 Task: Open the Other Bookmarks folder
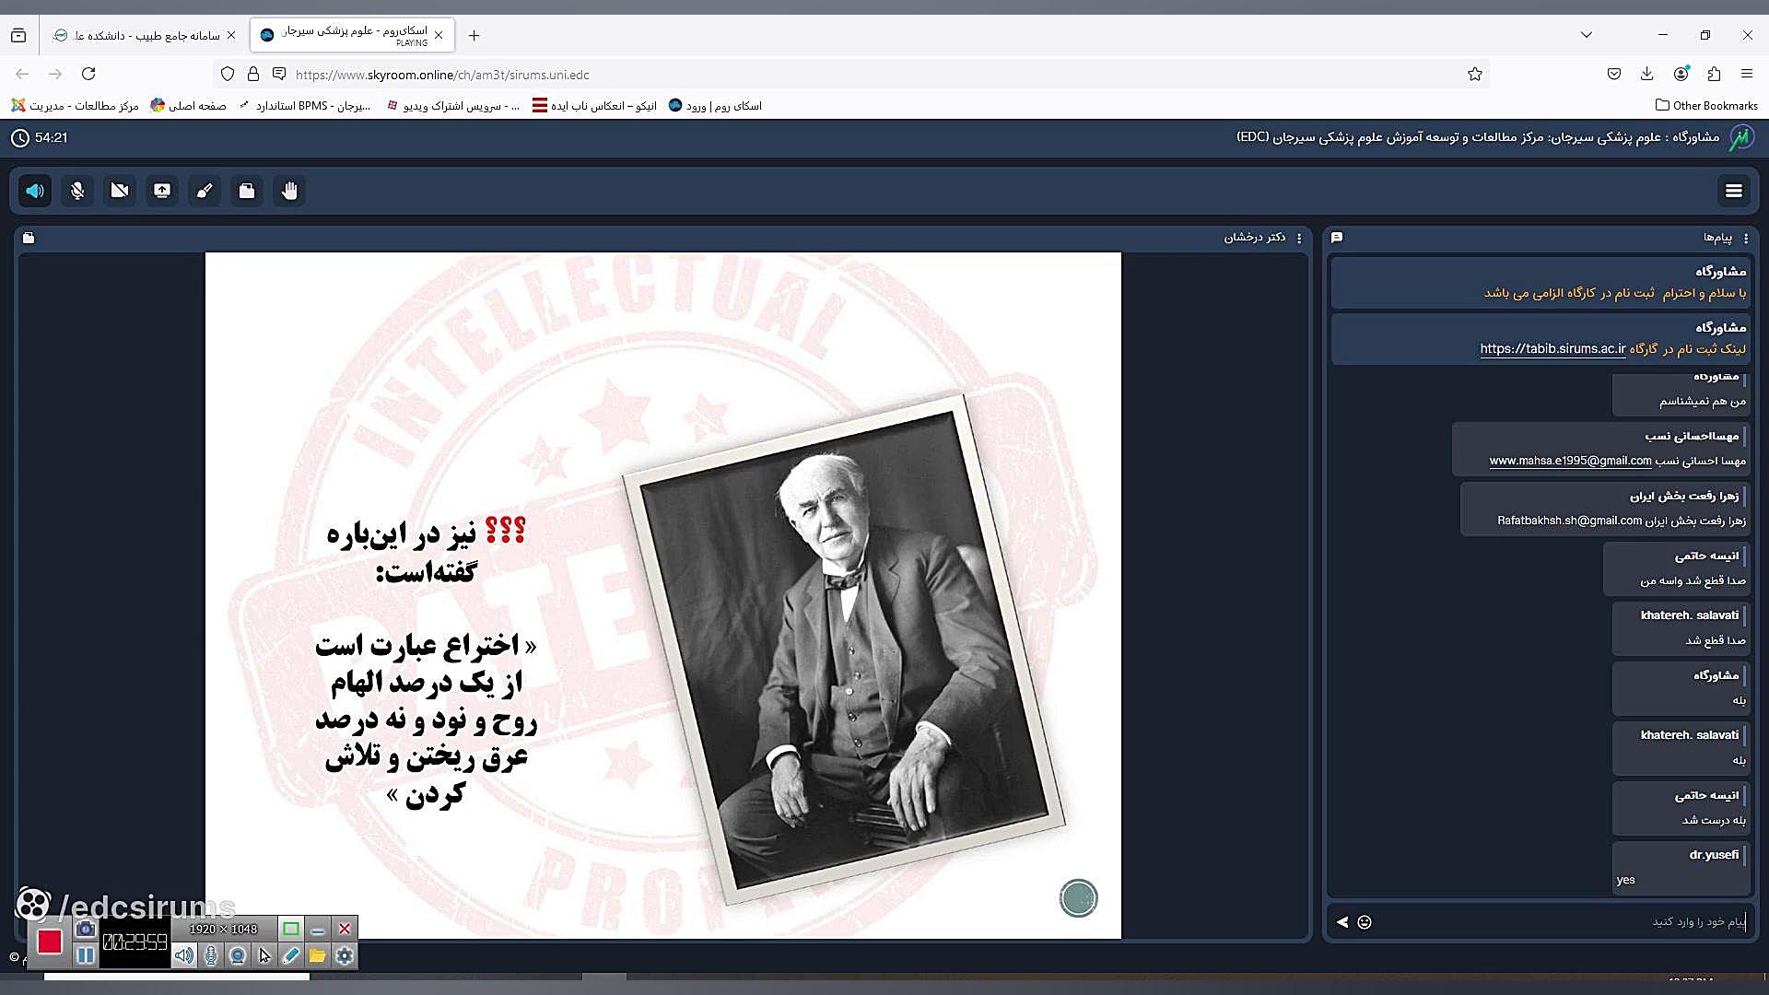coord(1706,105)
